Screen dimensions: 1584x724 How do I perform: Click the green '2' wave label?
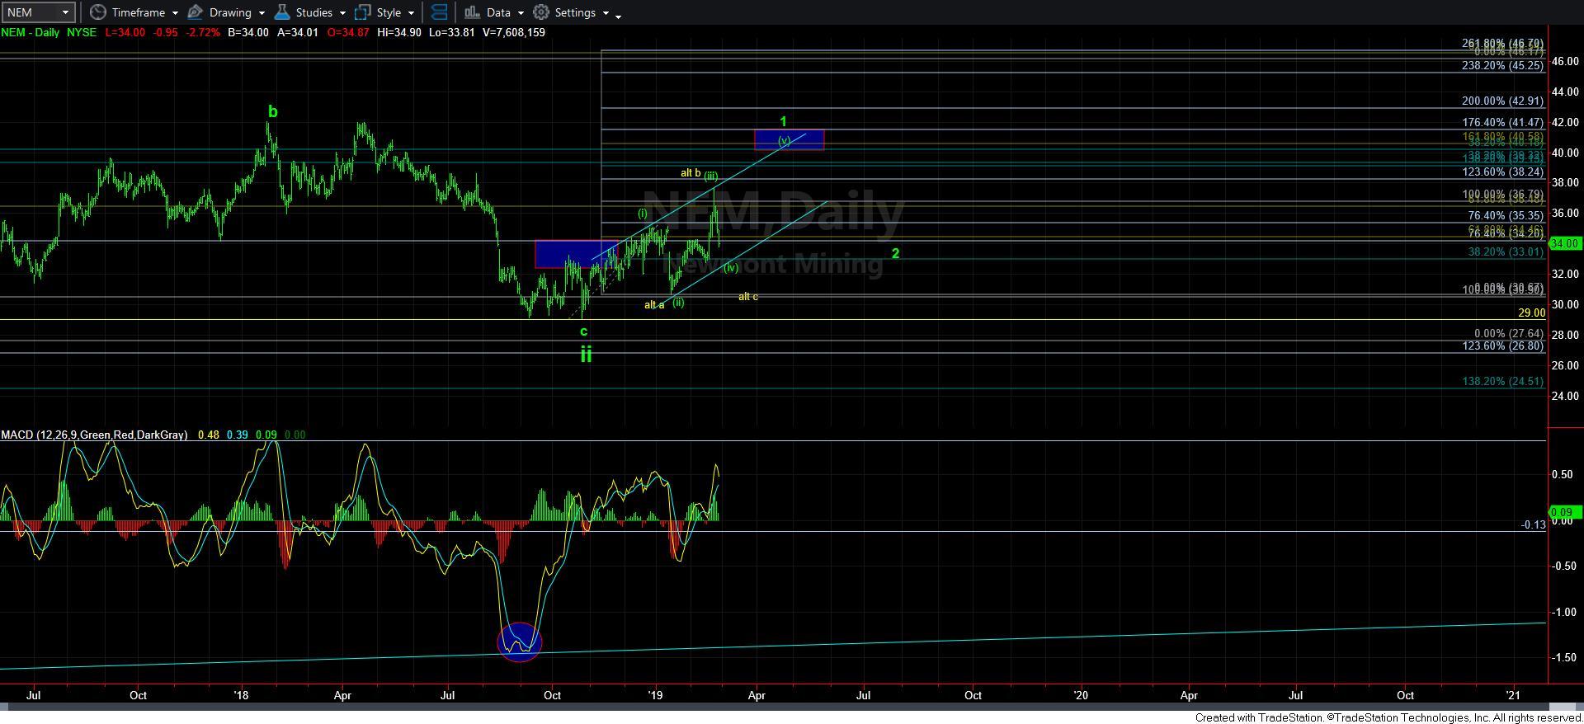[x=895, y=254]
